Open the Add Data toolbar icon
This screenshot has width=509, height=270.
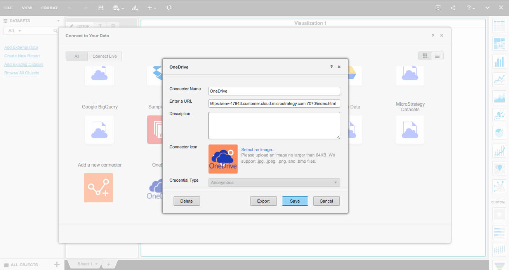coord(118,8)
